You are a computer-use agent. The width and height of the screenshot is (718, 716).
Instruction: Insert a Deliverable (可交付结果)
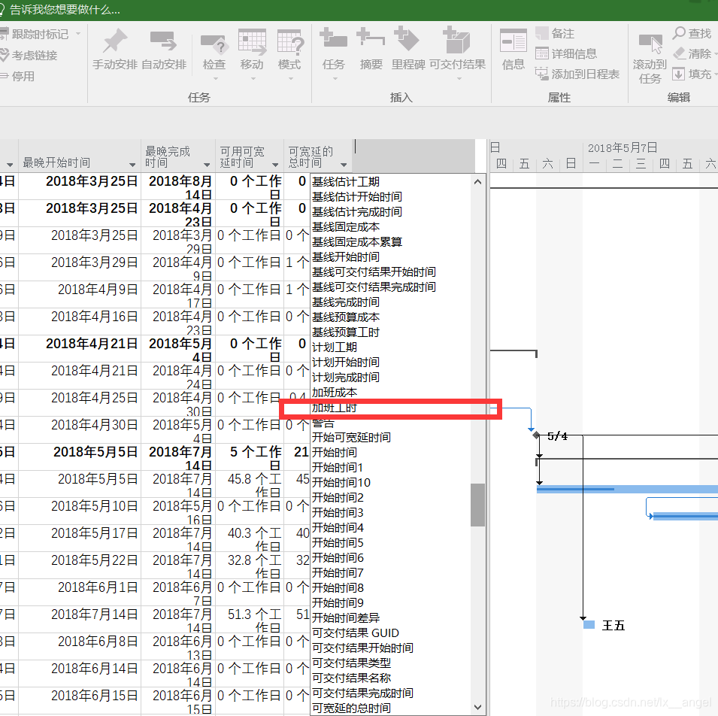pyautogui.click(x=456, y=41)
